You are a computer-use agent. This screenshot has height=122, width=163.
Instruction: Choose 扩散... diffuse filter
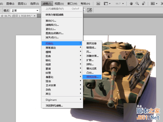pos(92,60)
